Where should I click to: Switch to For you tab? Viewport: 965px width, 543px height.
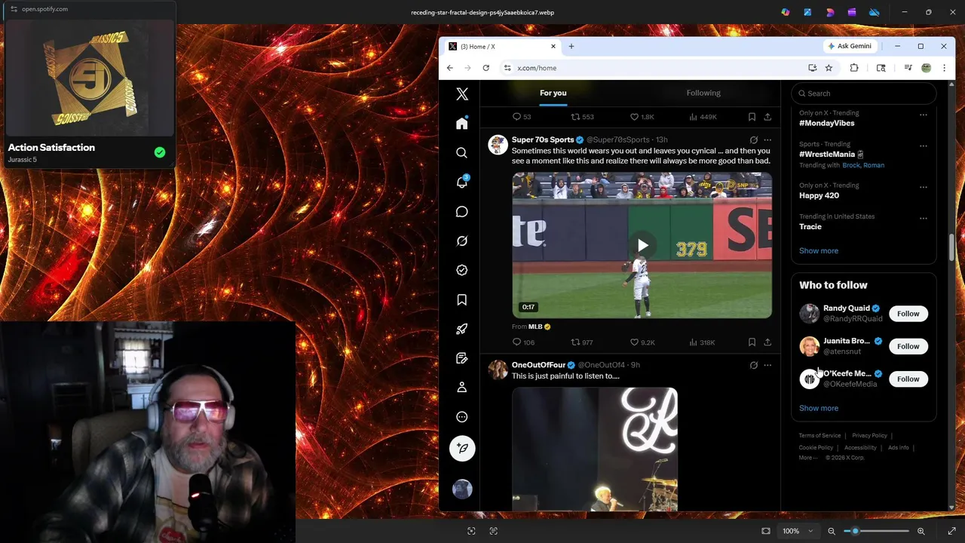[553, 93]
